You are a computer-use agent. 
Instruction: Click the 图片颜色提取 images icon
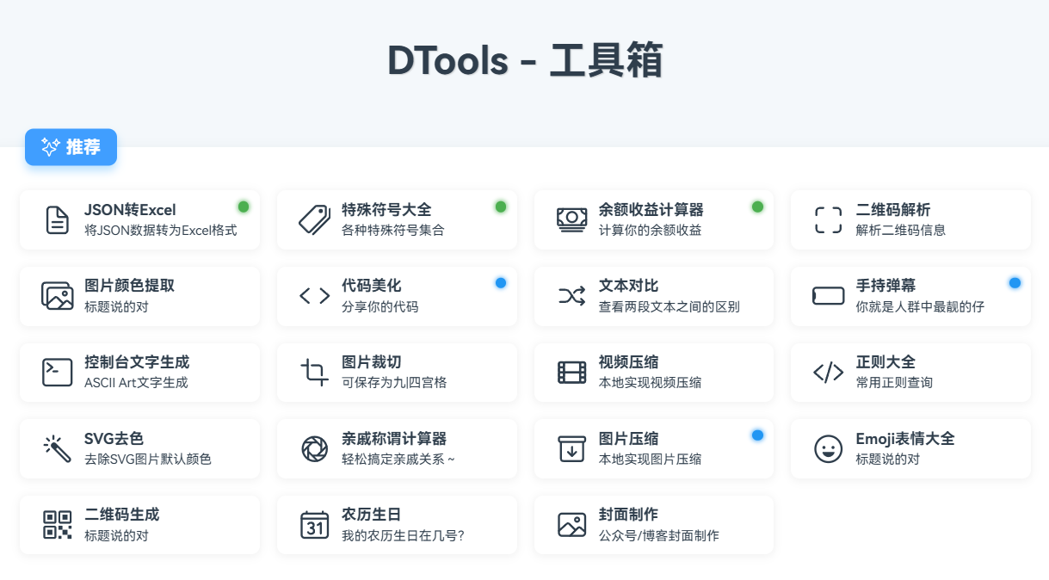point(58,296)
